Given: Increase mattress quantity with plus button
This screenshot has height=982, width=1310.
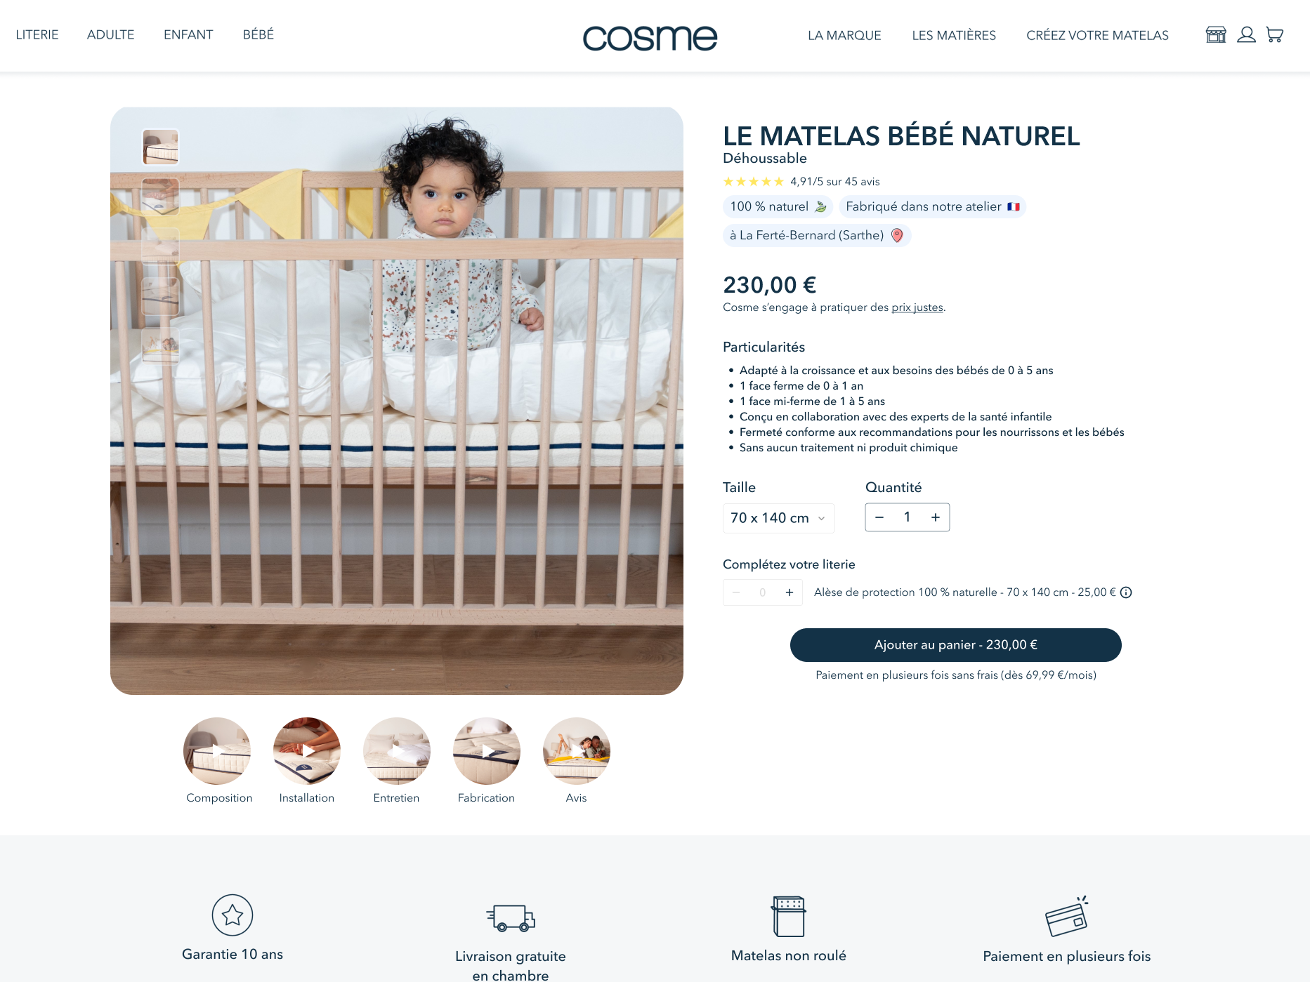Looking at the screenshot, I should tap(936, 517).
